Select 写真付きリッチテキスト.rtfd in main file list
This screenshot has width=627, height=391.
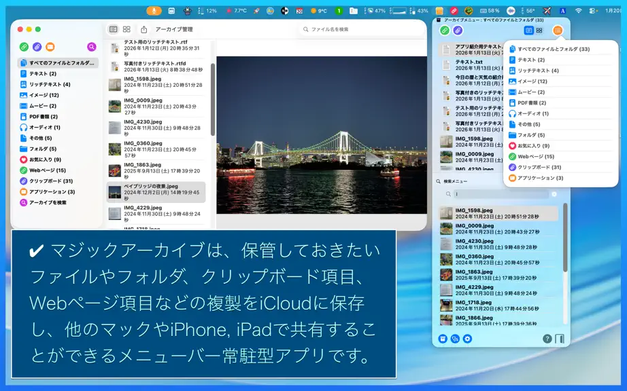[156, 67]
